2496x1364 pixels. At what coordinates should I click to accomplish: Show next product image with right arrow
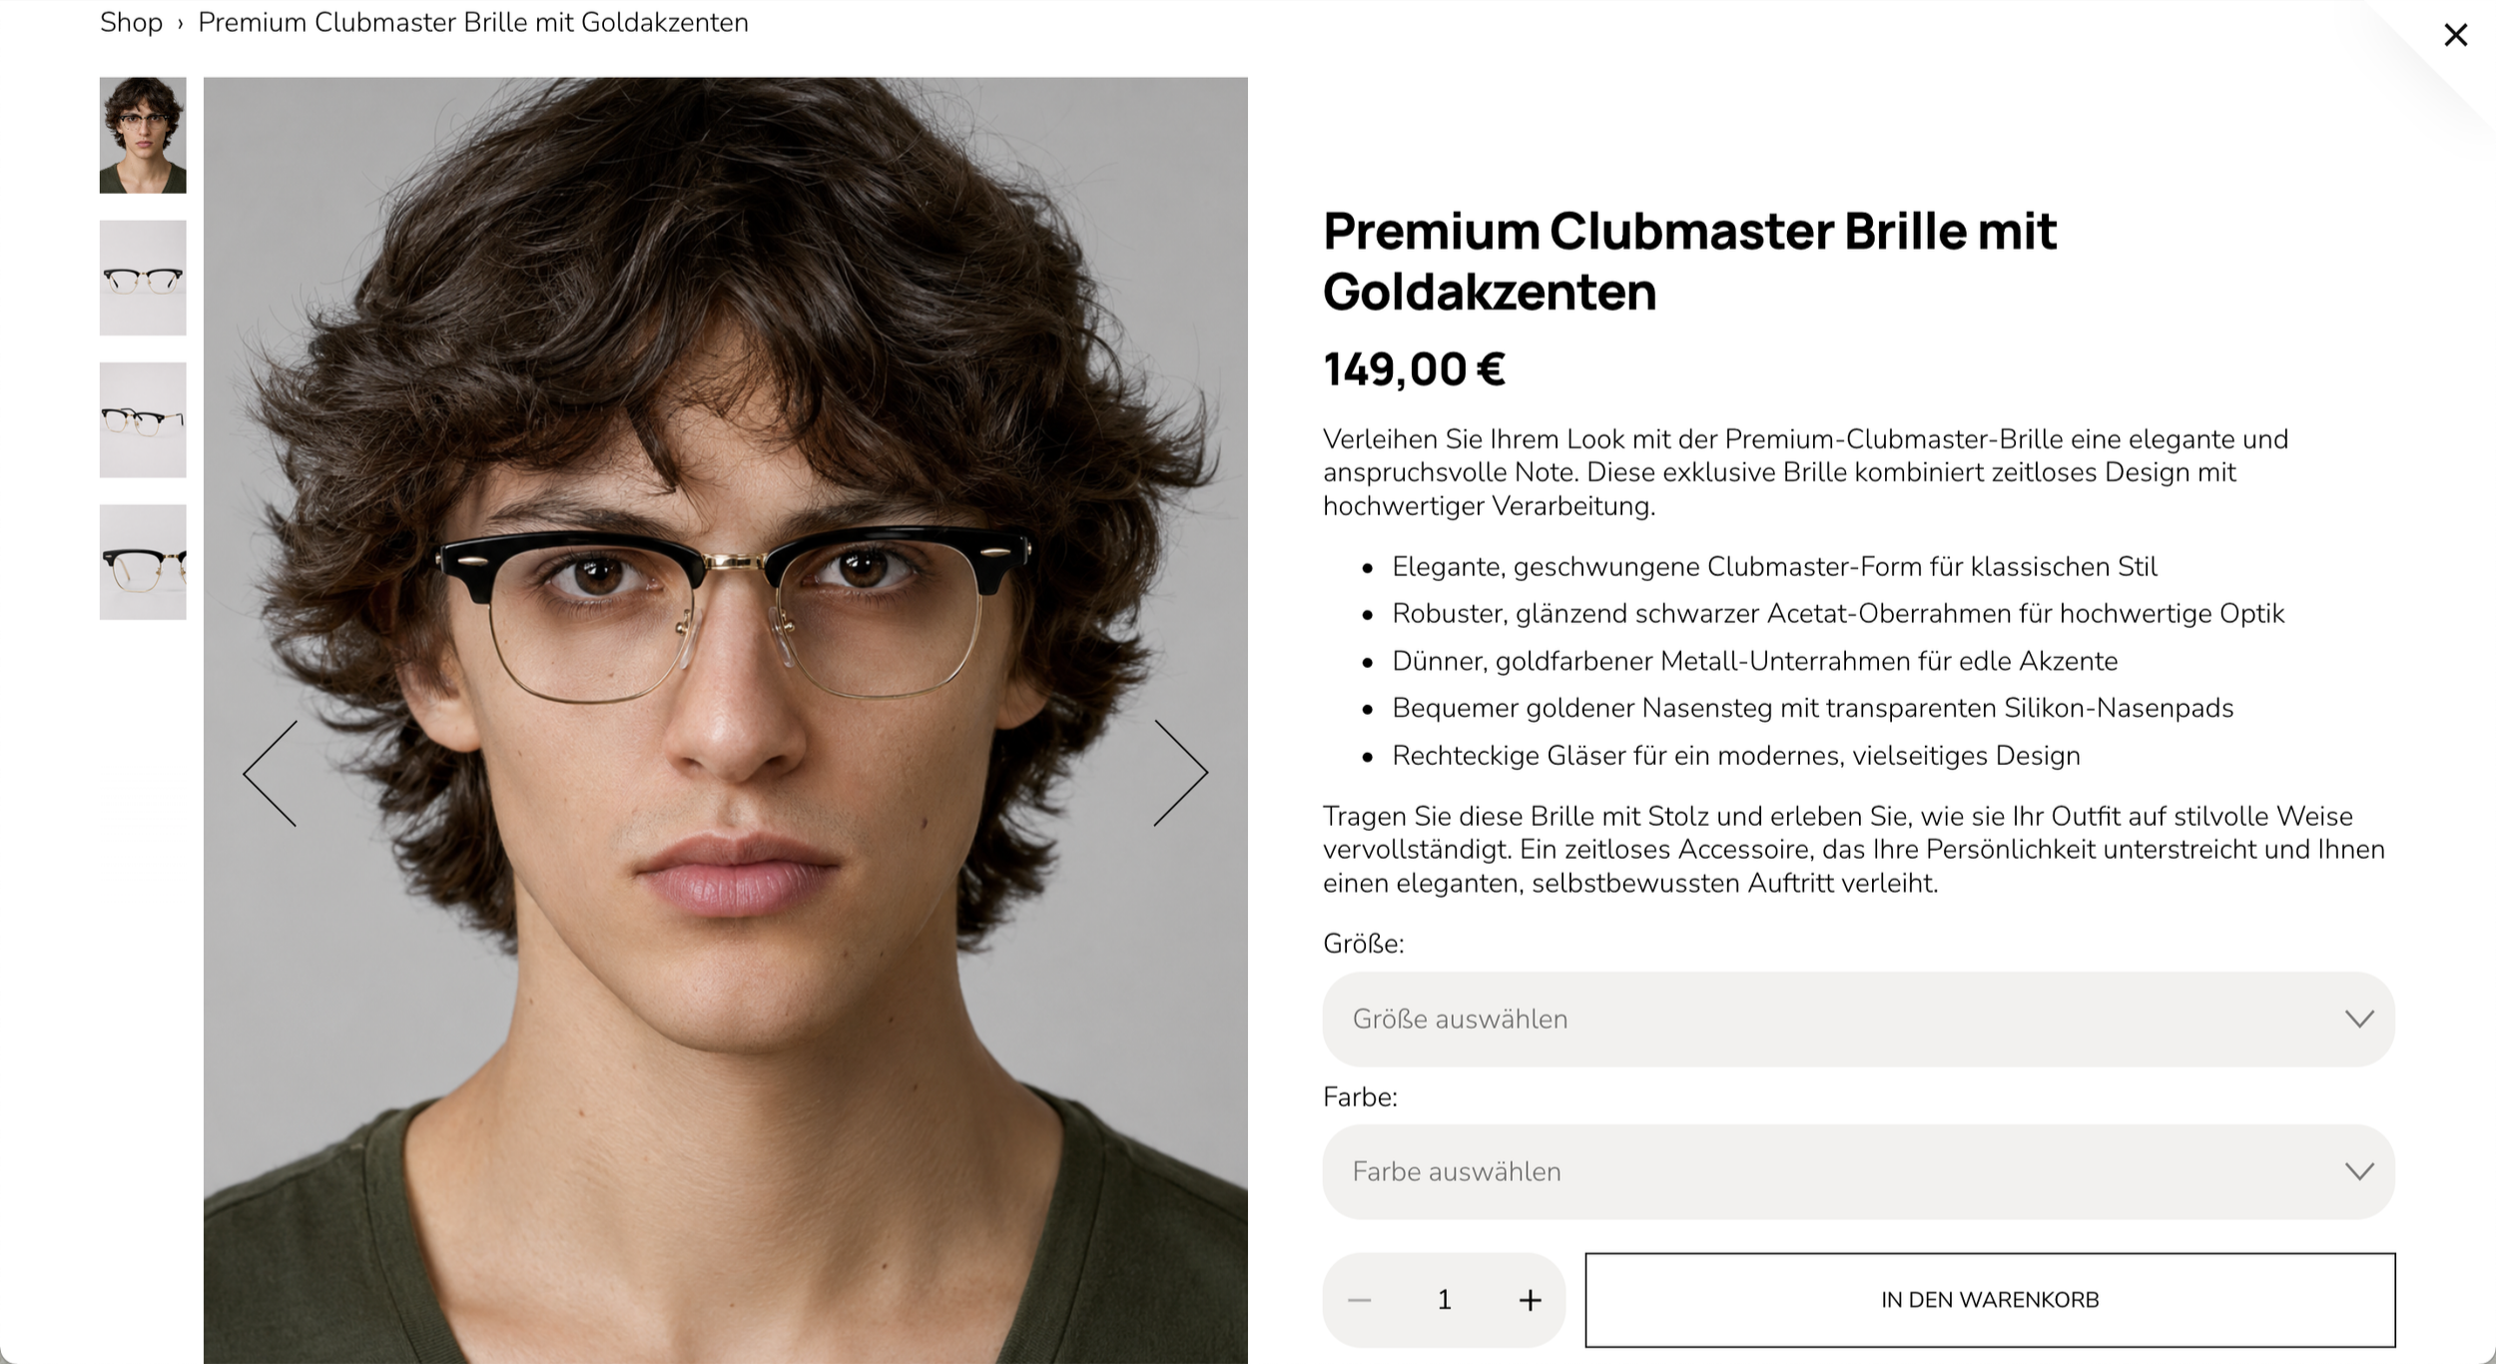click(x=1181, y=773)
